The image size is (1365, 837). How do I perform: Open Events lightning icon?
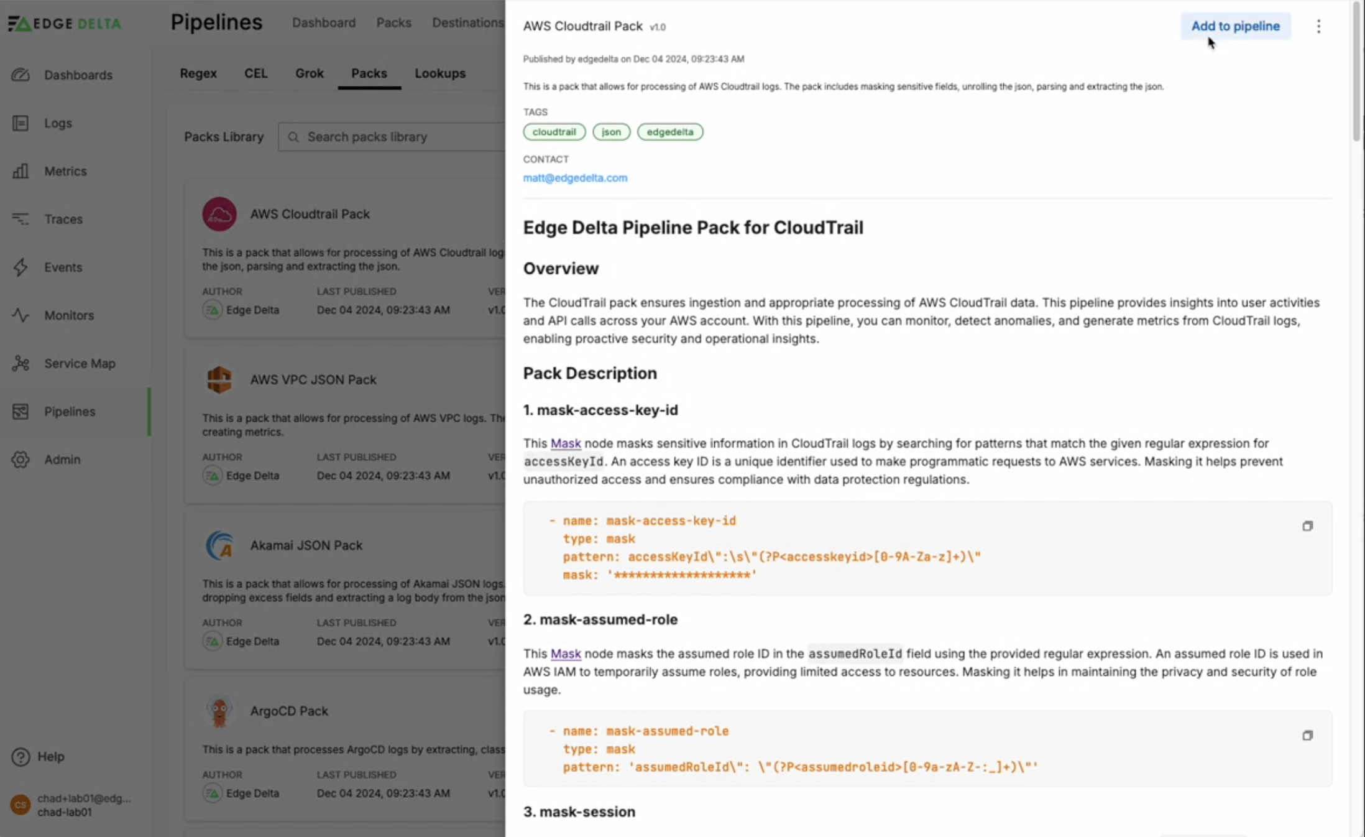(x=21, y=267)
